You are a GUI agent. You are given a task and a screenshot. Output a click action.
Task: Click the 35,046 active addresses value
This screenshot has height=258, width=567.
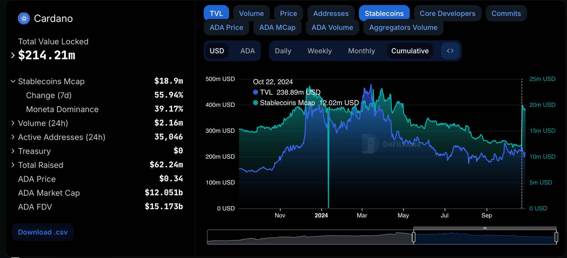[169, 136]
